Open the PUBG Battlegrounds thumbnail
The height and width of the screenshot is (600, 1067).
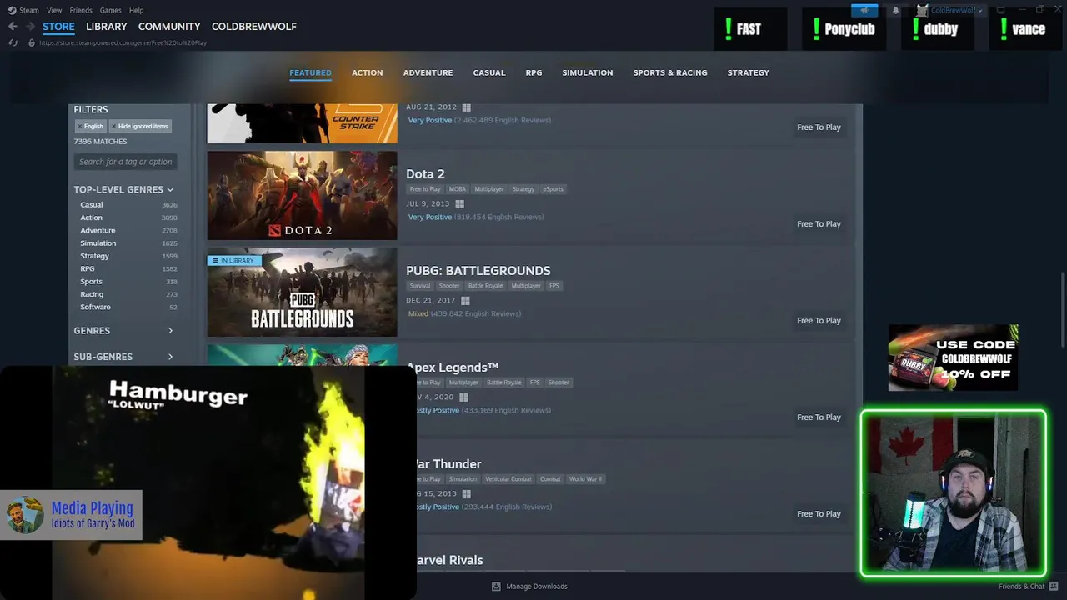click(x=302, y=292)
